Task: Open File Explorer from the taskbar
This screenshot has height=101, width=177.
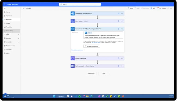Action: click(x=87, y=96)
